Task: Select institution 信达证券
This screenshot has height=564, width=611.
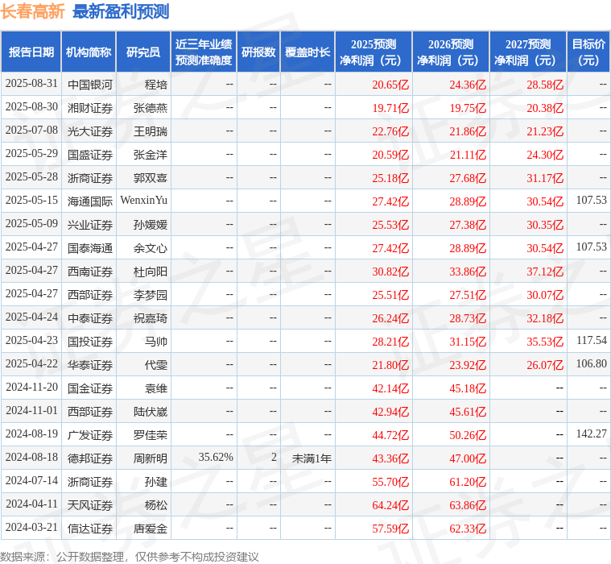Action: pyautogui.click(x=90, y=529)
